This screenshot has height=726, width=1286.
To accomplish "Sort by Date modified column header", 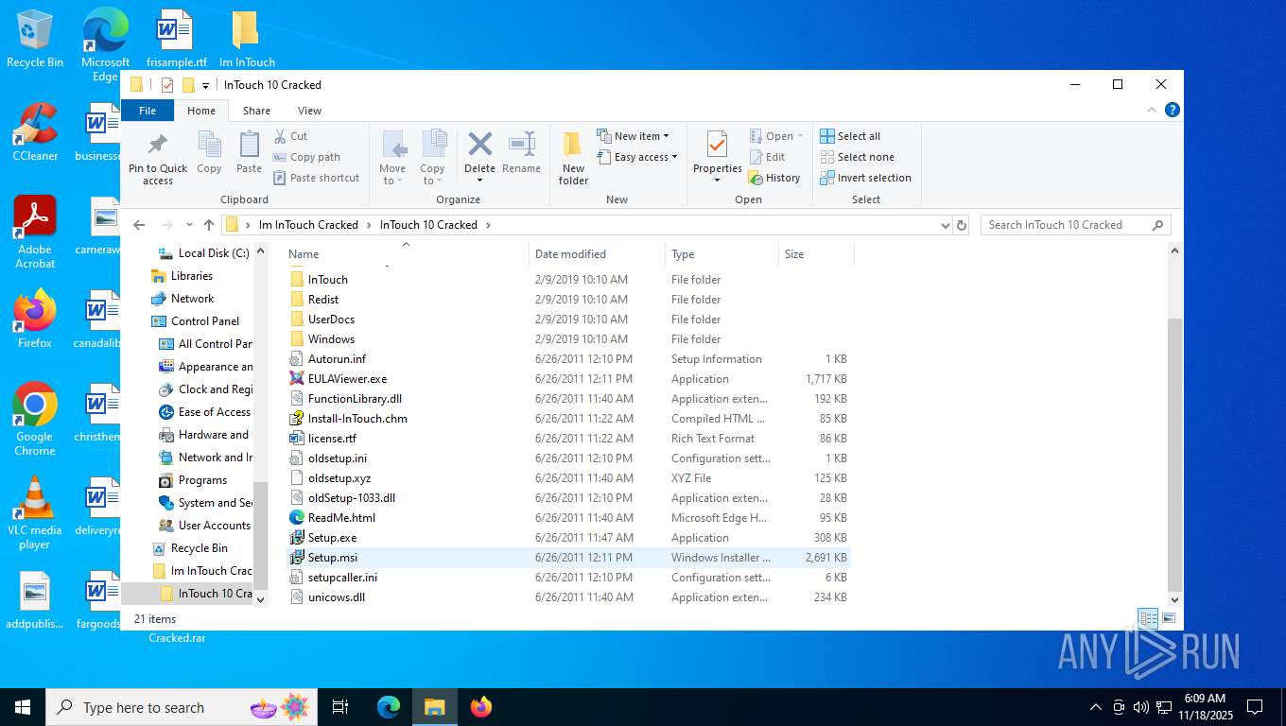I will click(x=596, y=253).
